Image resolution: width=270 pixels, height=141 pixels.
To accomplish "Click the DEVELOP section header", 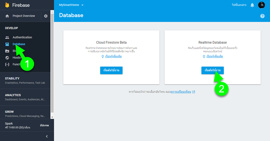I will coord(11,28).
